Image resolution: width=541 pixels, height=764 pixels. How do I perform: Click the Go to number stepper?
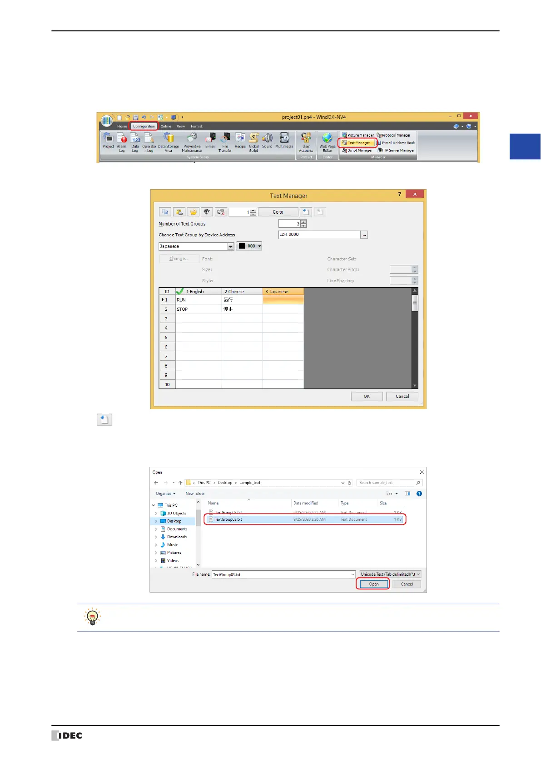(253, 212)
